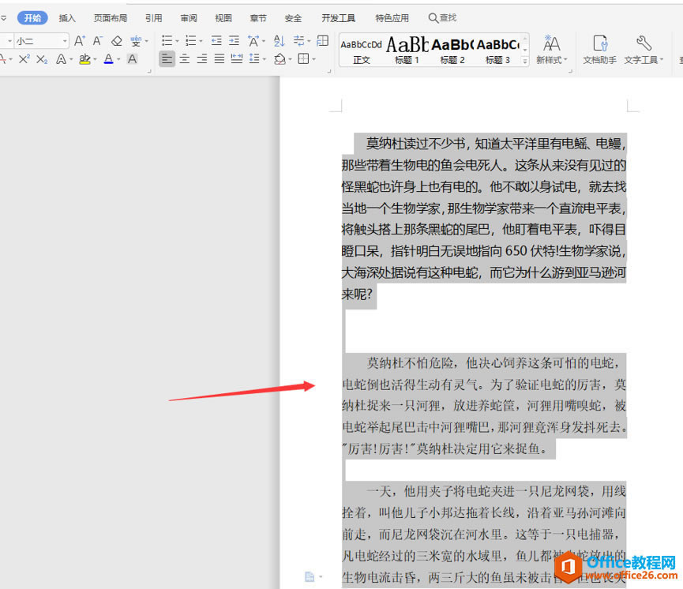Open the font size 小二 dropdown

pos(65,41)
